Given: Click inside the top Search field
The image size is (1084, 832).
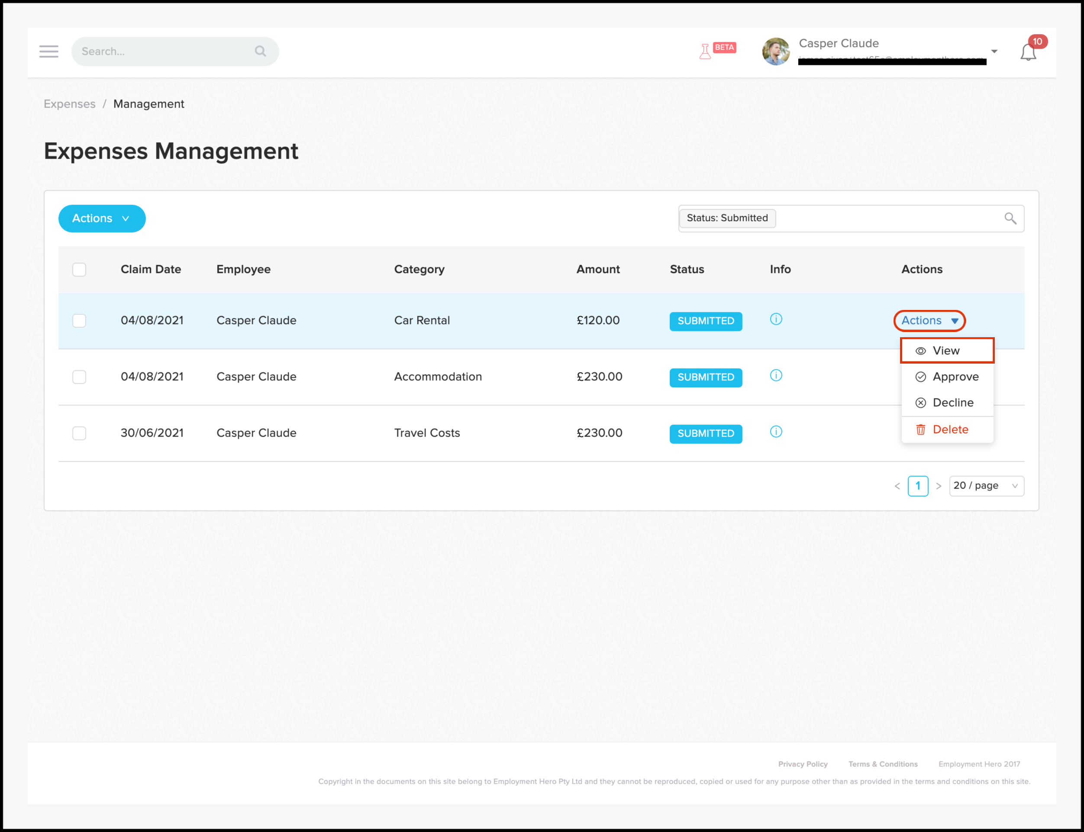Looking at the screenshot, I should point(163,52).
